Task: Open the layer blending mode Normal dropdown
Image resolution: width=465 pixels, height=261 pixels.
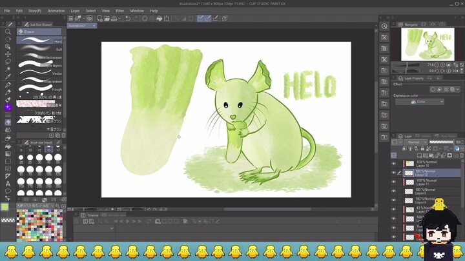Action: coord(417,142)
